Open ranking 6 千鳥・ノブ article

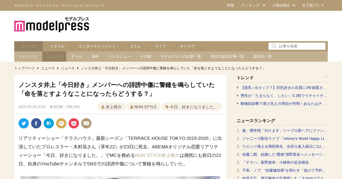[x=284, y=170]
